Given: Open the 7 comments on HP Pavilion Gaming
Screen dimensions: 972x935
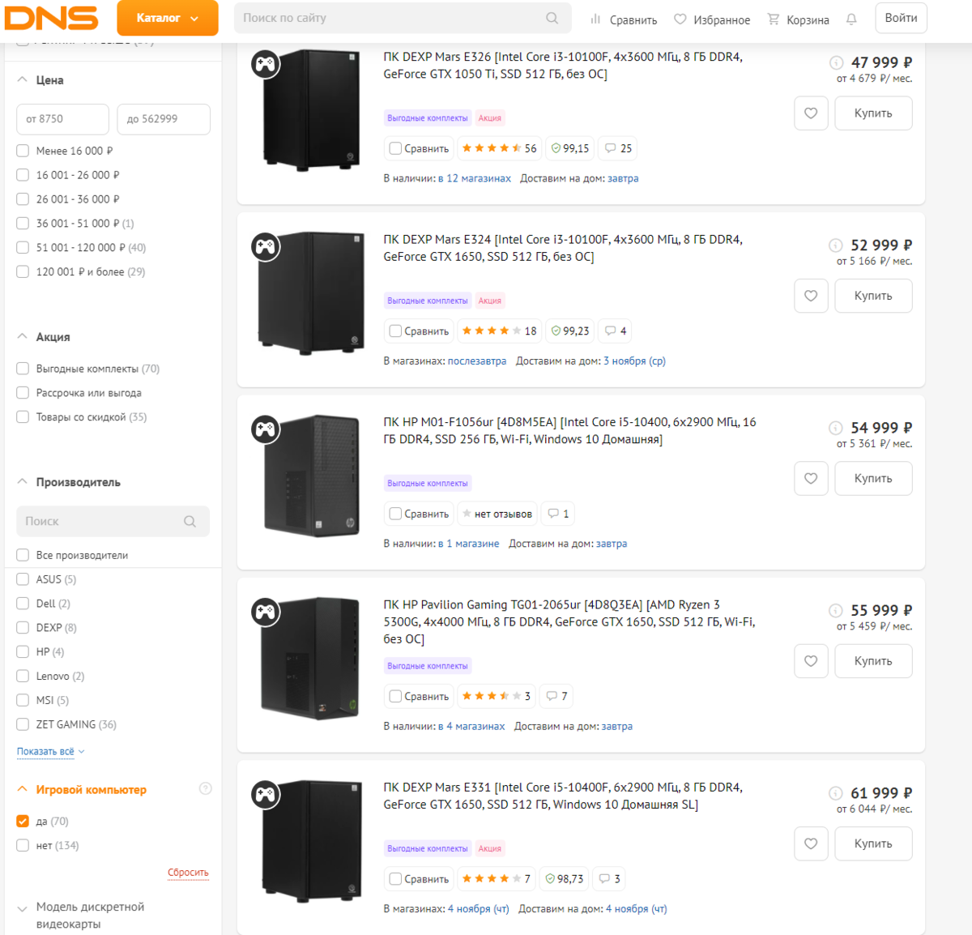Looking at the screenshot, I should tap(556, 696).
